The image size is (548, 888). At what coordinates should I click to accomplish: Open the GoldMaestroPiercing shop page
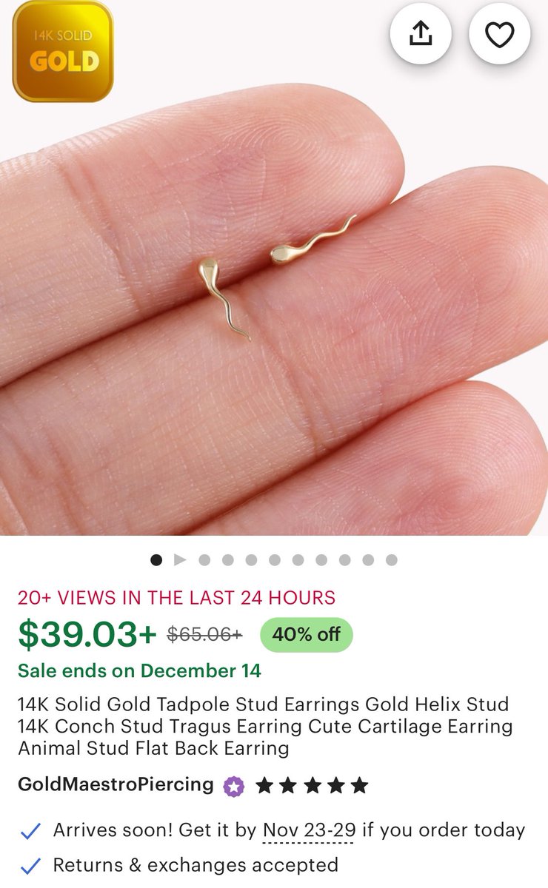click(x=116, y=784)
